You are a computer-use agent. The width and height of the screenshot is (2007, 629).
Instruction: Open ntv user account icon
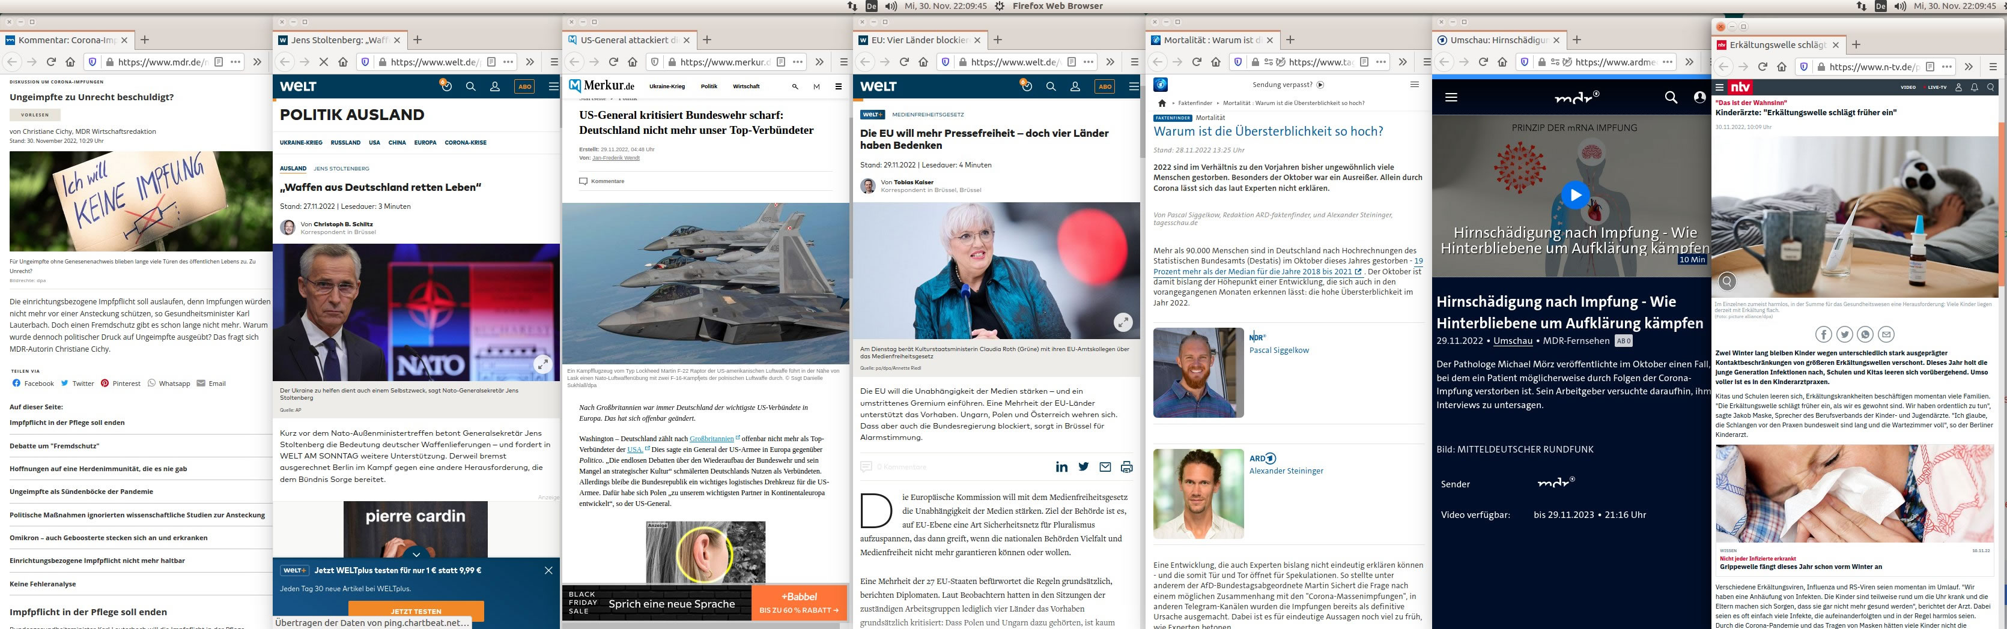click(x=1960, y=87)
